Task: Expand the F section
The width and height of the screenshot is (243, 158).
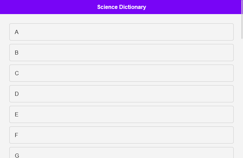Action: point(121,135)
